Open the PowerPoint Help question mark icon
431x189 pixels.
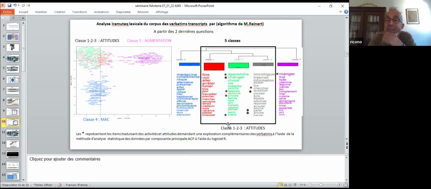coord(346,12)
